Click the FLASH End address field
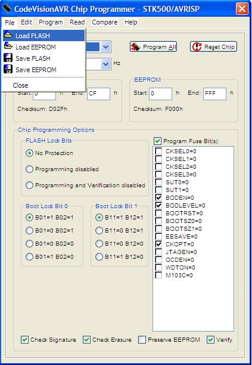Viewport: 252px width, 365px height. 98,94
